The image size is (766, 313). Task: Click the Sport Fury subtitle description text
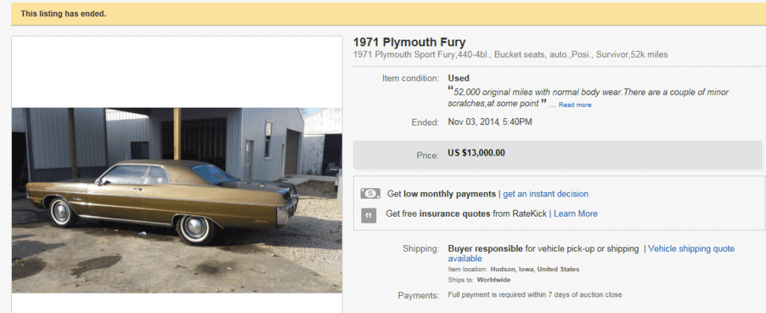(510, 55)
